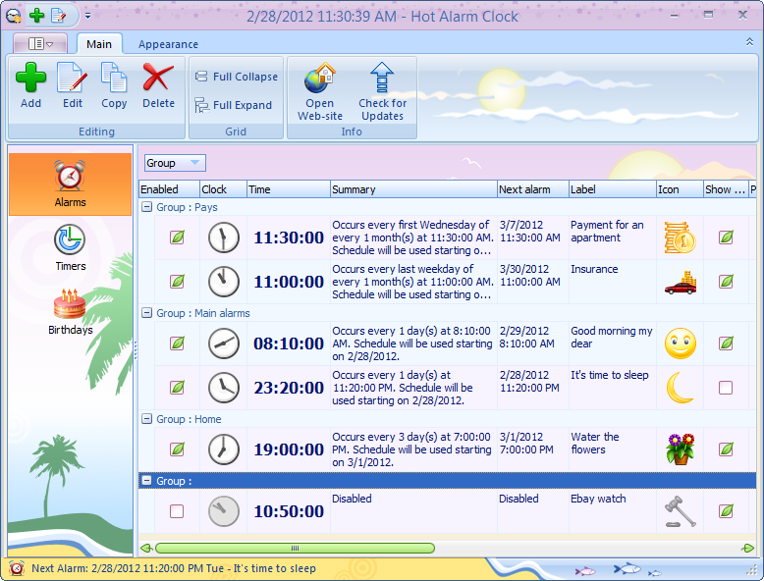Collapse the Group : Pays section
Viewport: 764px width, 581px height.
click(147, 207)
